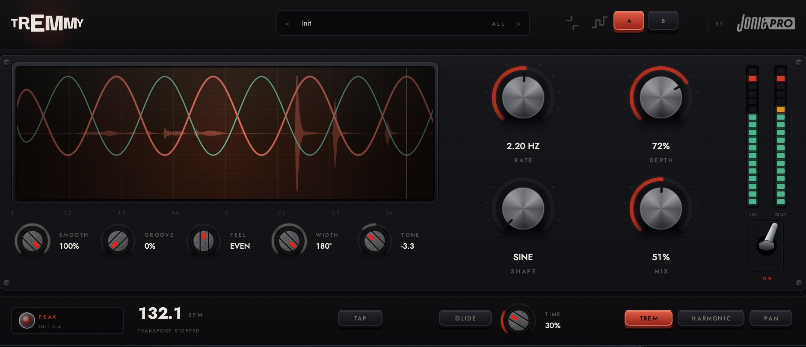Click the IN level meter
This screenshot has height=347, width=806.
click(753, 136)
